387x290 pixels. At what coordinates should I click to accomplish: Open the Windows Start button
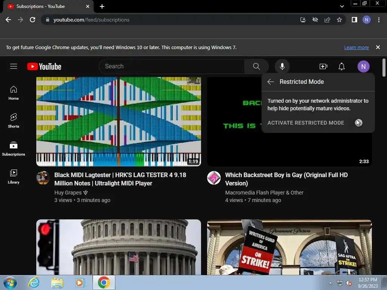click(10, 282)
